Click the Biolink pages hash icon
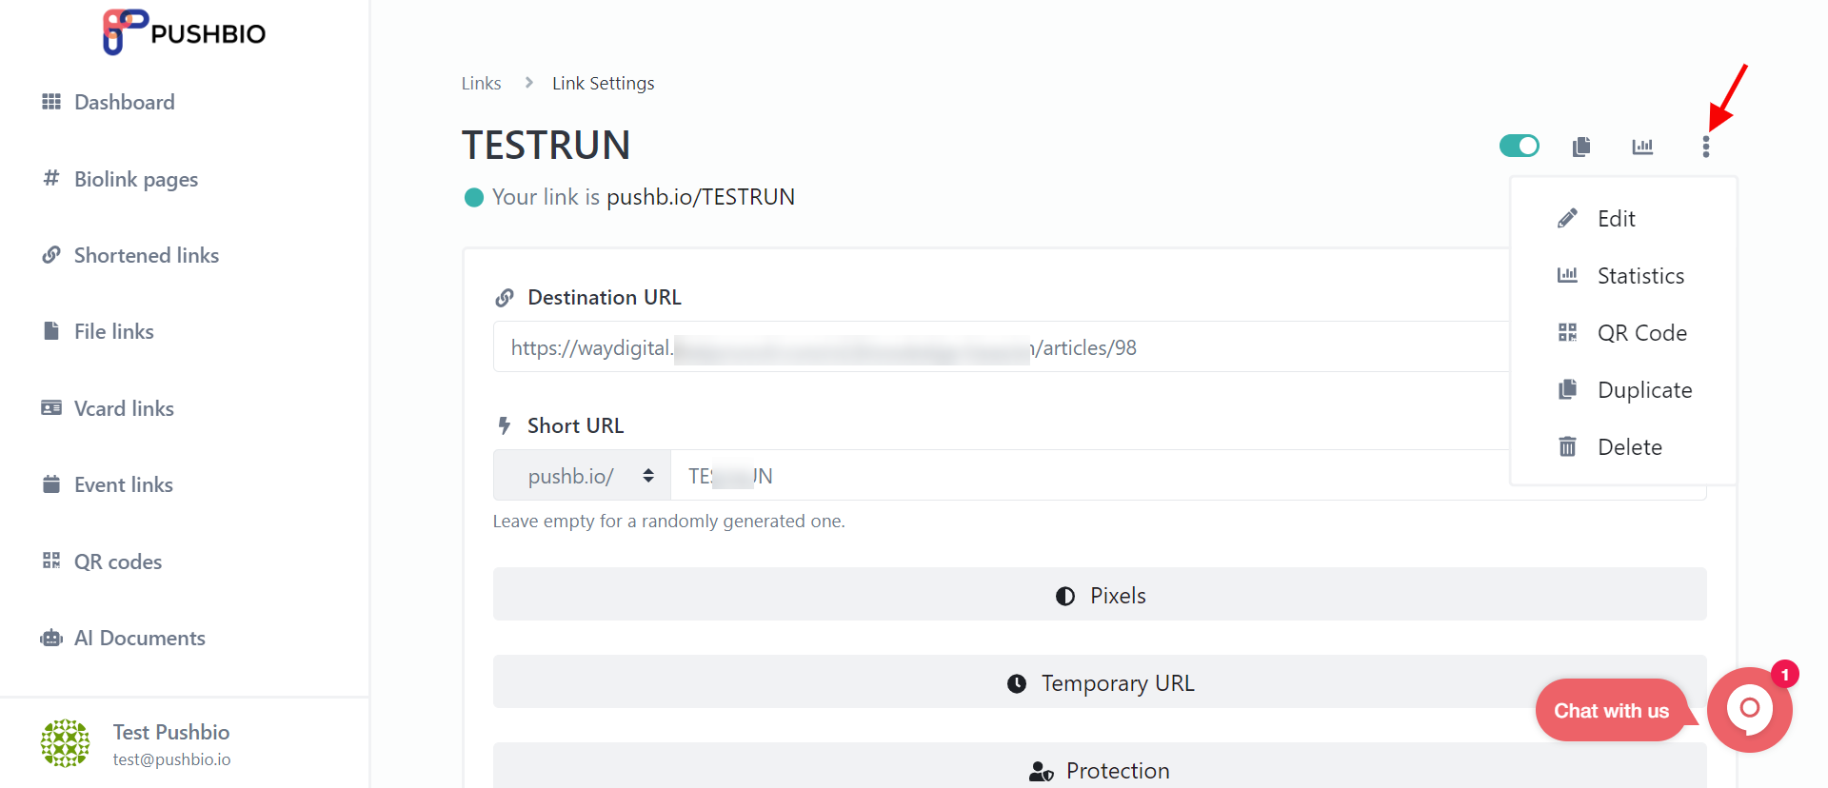 click(51, 178)
